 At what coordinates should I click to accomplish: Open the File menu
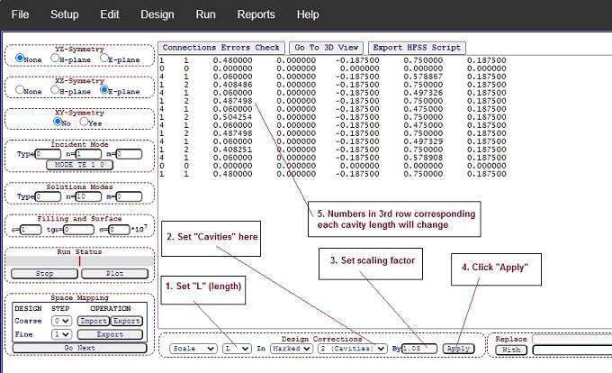[20, 14]
